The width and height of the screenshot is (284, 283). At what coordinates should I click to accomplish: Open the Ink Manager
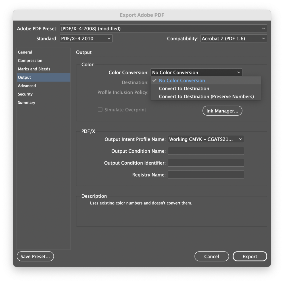click(222, 110)
